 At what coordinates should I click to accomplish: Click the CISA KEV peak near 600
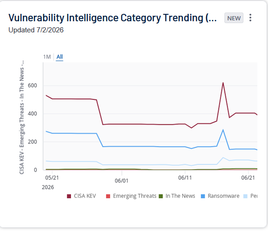click(x=223, y=83)
